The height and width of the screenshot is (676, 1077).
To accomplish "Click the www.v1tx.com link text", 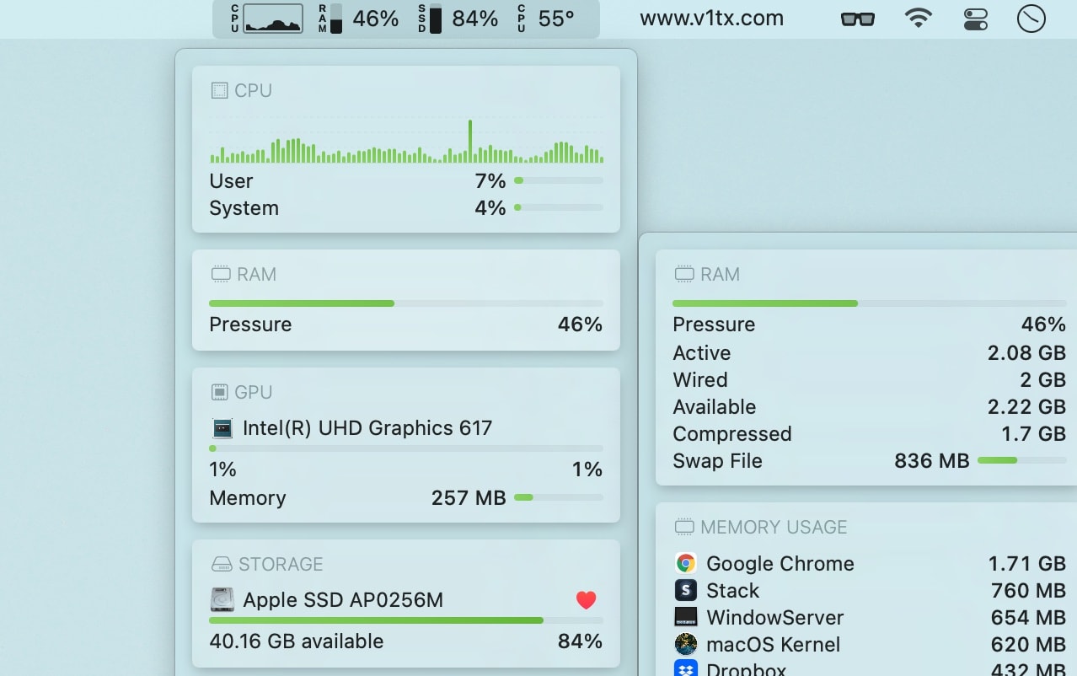I will 711,19.
